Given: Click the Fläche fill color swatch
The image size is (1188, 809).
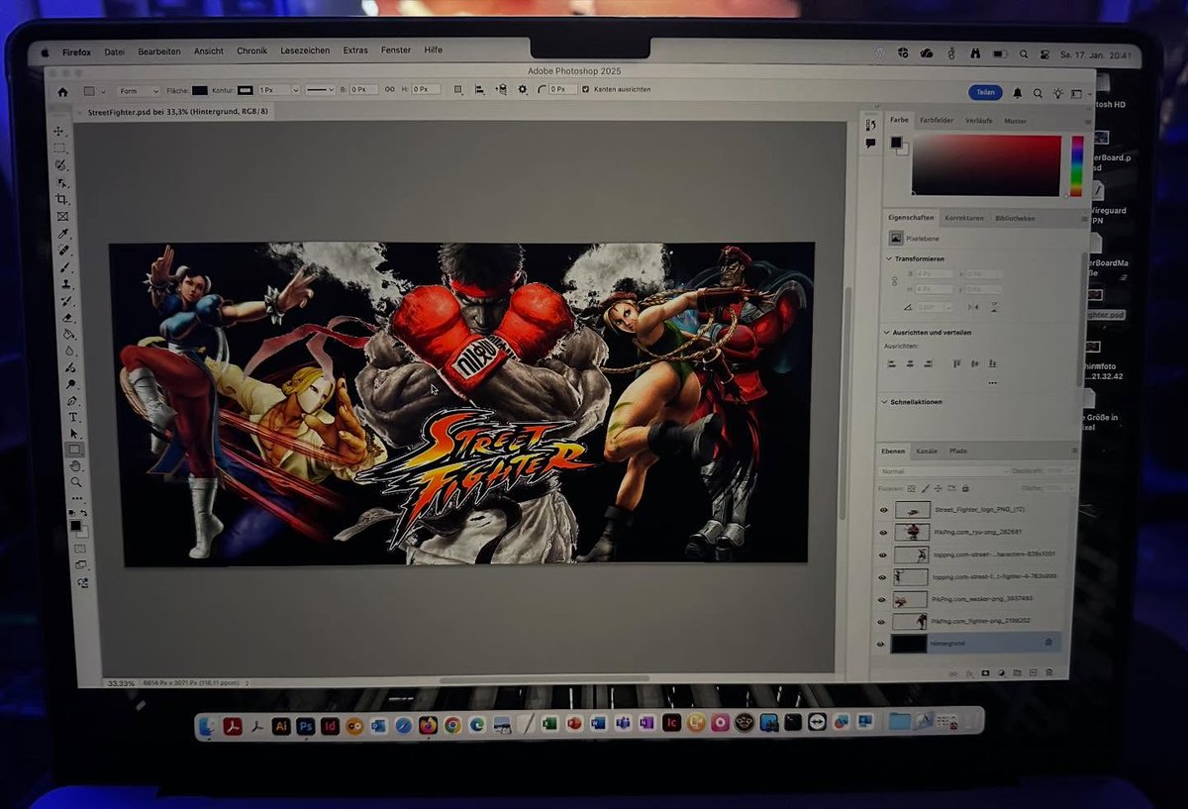Looking at the screenshot, I should pyautogui.click(x=199, y=89).
